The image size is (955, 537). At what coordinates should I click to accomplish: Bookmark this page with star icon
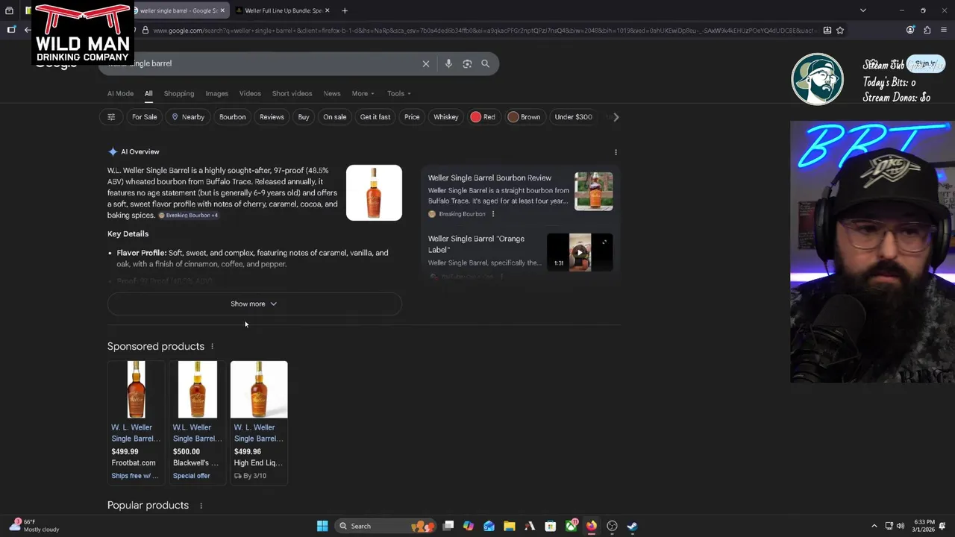click(840, 31)
